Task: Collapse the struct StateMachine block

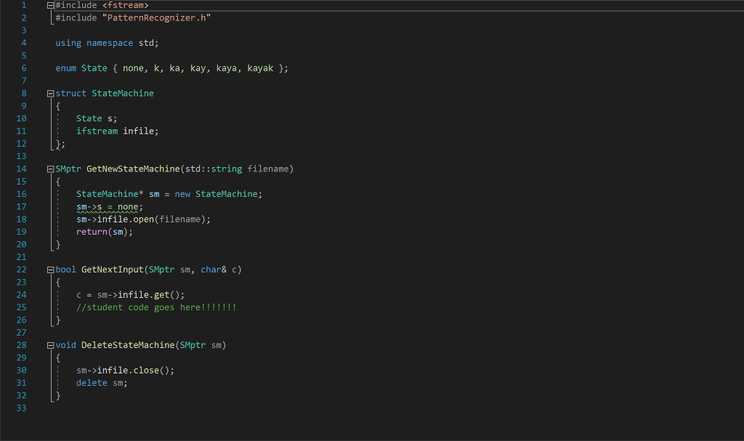Action: 50,94
